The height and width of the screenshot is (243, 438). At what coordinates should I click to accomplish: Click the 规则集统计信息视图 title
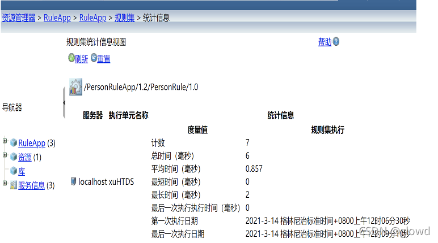pos(96,42)
